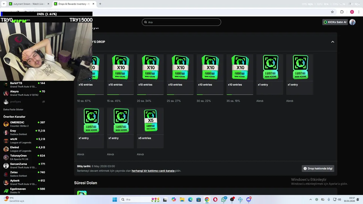Click the Süresi Dolan heading
This screenshot has width=363, height=204.
86,183
